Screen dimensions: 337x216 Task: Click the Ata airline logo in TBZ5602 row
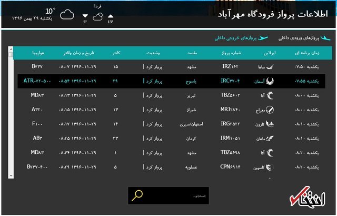point(270,95)
